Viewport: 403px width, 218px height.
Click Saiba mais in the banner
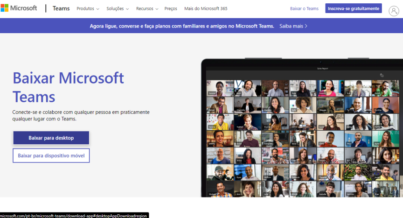(293, 26)
